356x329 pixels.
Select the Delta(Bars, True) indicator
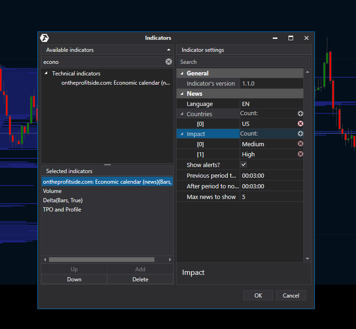pos(63,200)
